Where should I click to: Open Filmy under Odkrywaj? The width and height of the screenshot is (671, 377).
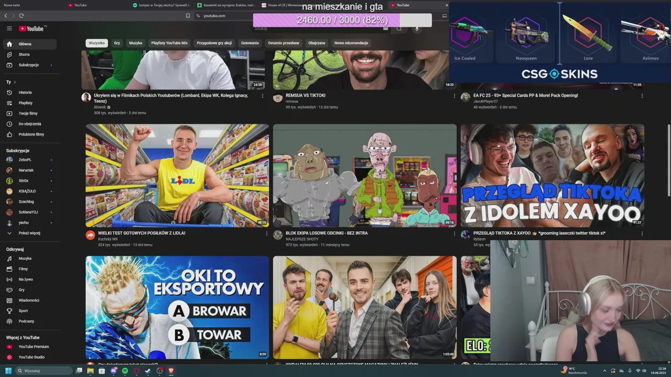[30, 269]
